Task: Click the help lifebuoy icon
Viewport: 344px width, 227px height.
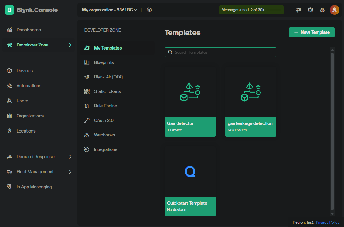Action: tap(310, 10)
